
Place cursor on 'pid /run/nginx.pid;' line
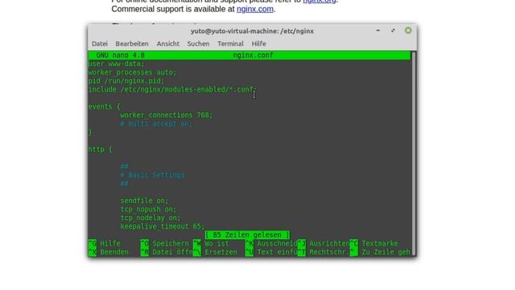(x=126, y=81)
